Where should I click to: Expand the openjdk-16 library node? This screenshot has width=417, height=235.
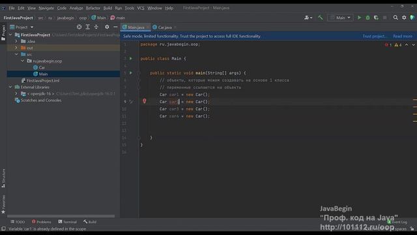click(x=16, y=94)
